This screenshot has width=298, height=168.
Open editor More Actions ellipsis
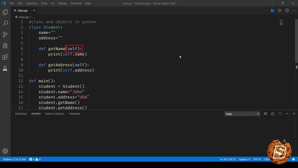pyautogui.click(x=294, y=10)
